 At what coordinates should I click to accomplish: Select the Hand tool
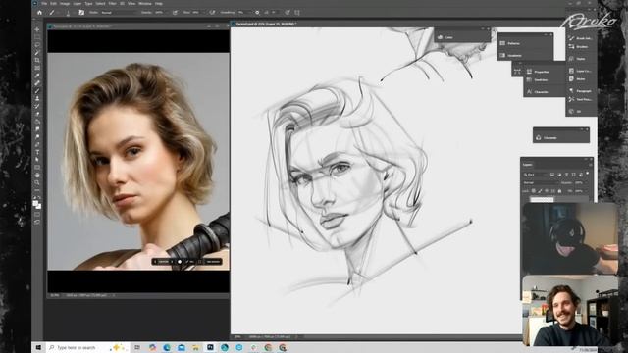(x=37, y=175)
